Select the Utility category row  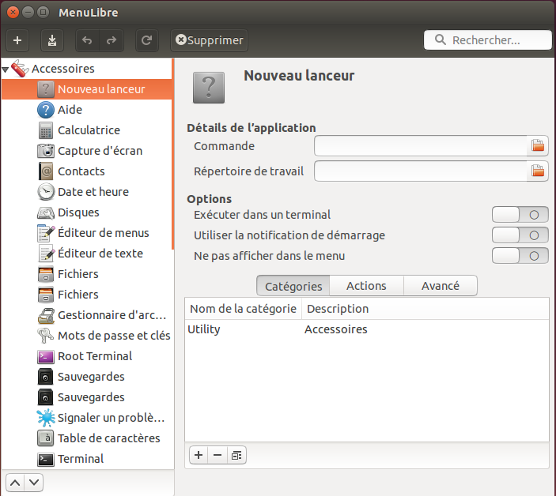367,329
